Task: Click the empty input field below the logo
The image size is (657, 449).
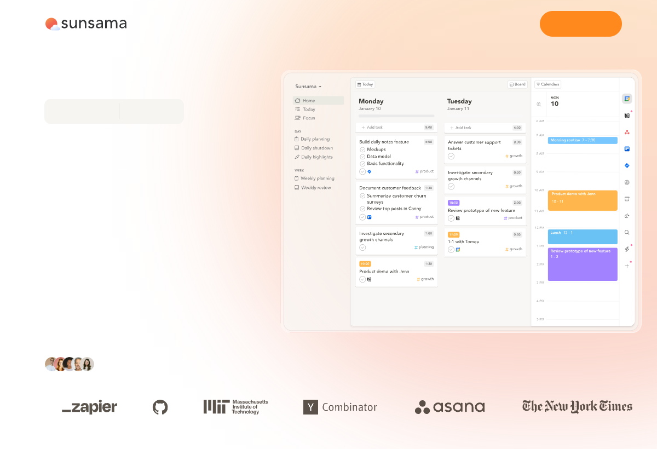Action: tap(114, 111)
